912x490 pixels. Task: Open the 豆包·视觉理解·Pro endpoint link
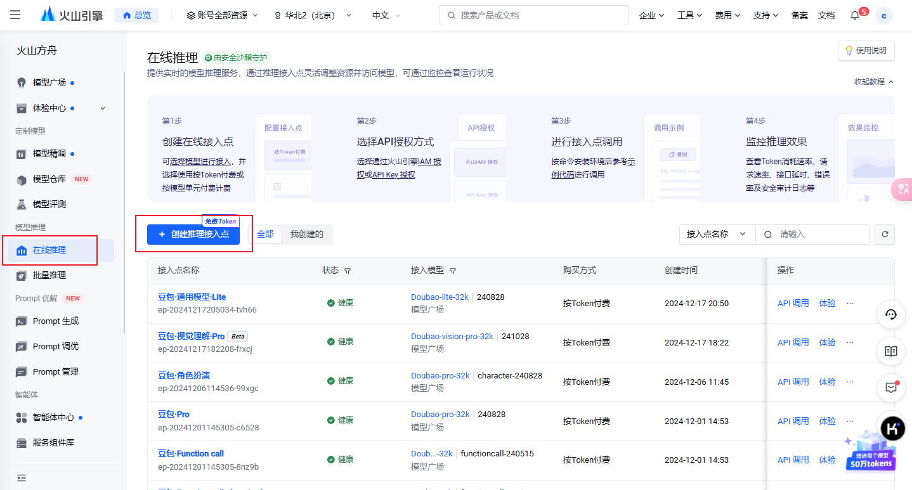pos(192,336)
